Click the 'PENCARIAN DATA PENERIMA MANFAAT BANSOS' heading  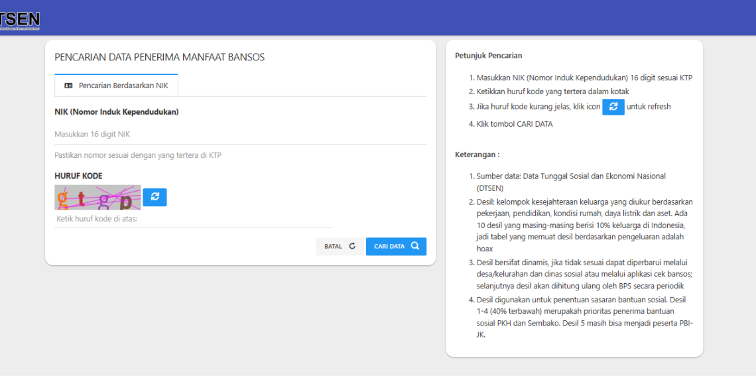[x=159, y=57]
